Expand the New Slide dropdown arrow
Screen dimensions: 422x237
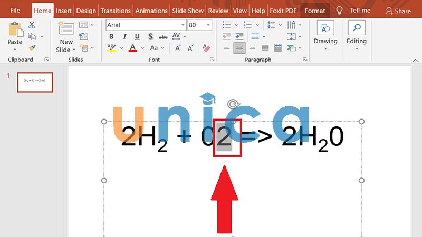pos(74,50)
